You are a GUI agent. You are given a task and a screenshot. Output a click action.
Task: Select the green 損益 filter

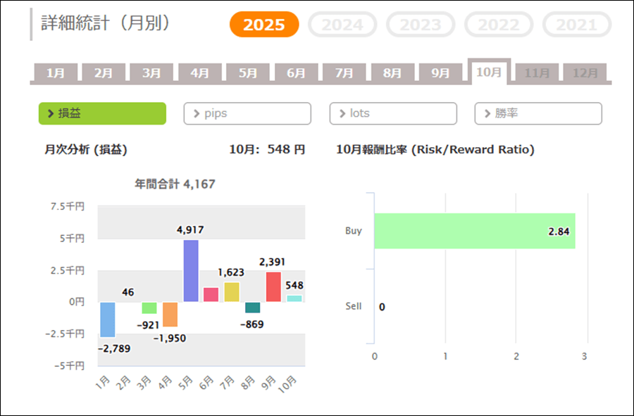[x=102, y=113]
